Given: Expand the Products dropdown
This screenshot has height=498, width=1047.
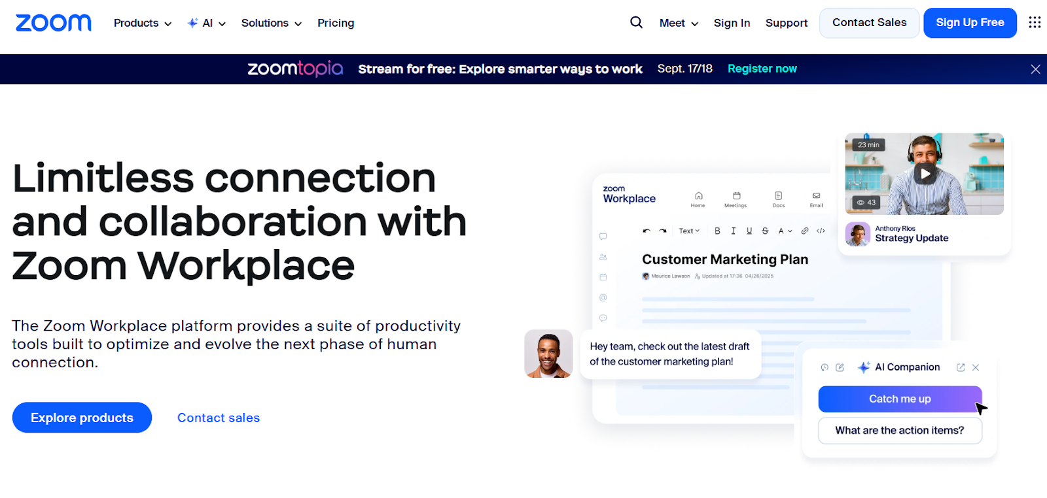Looking at the screenshot, I should tap(143, 23).
